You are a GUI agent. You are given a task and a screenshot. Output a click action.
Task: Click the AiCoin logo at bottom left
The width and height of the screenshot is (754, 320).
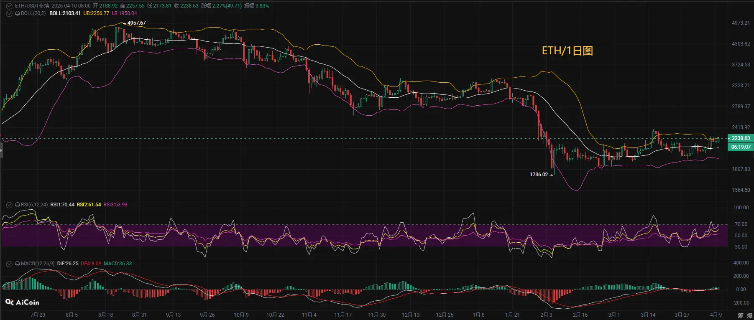pos(23,302)
